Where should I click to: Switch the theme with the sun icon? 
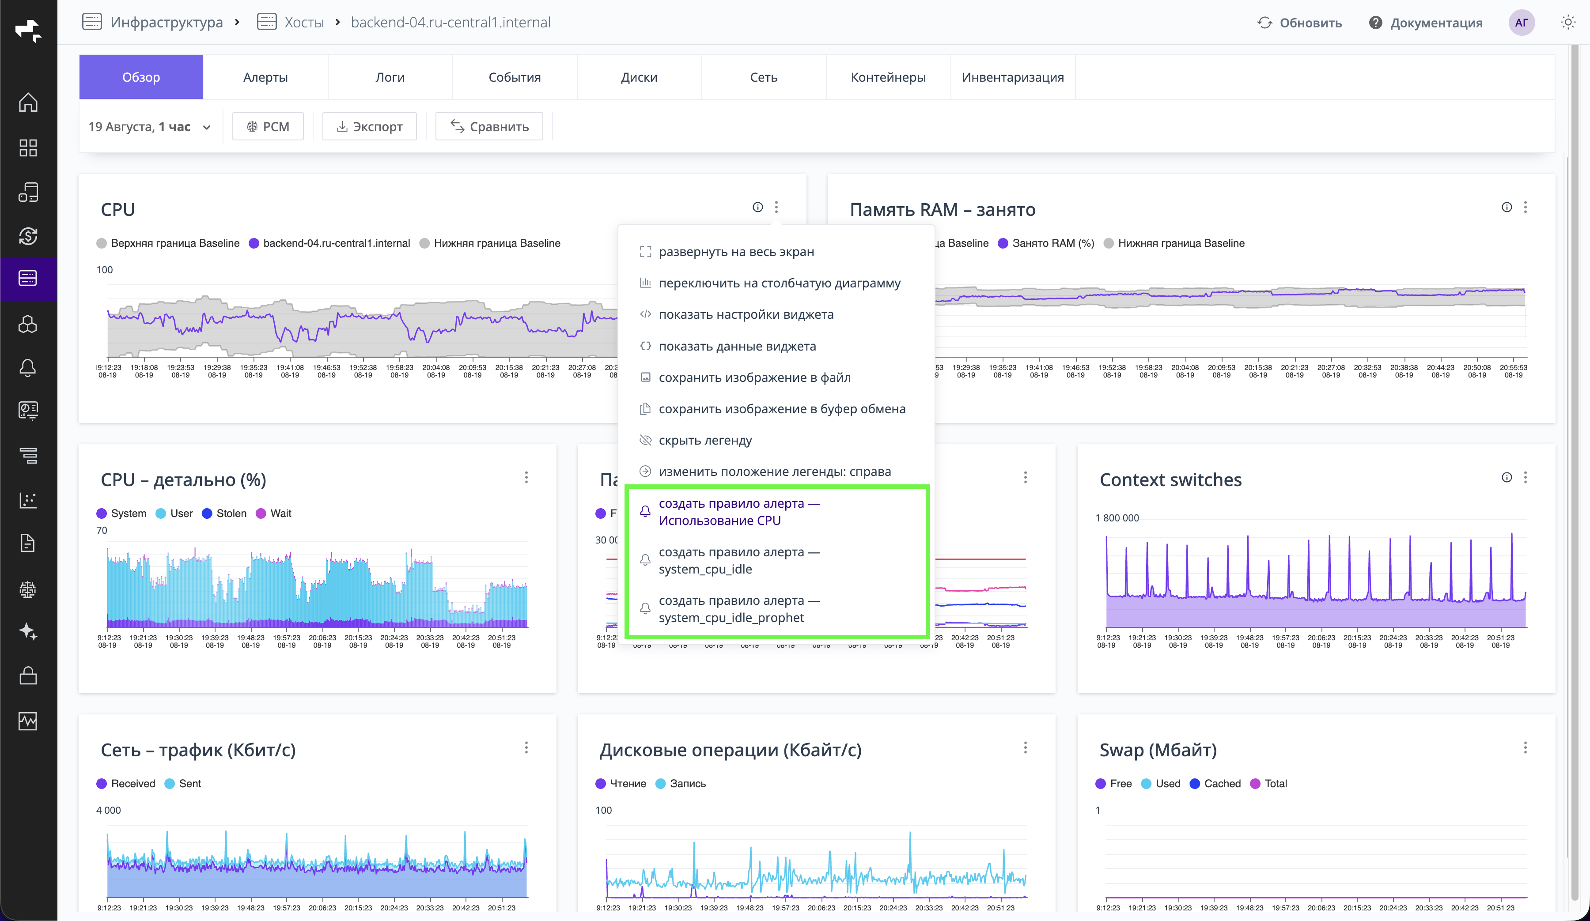click(x=1568, y=23)
